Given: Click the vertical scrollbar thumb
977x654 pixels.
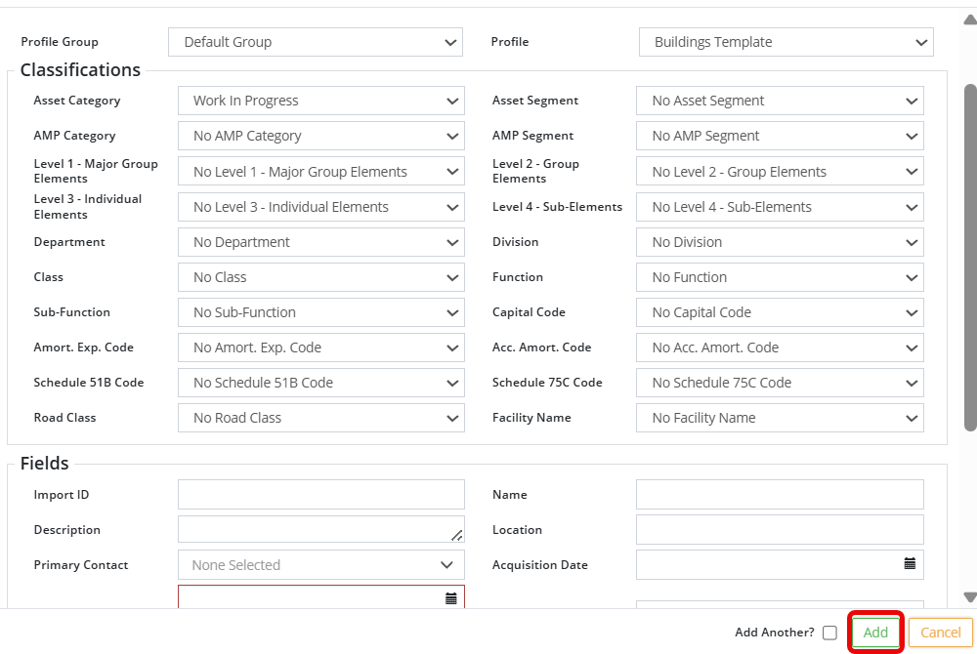Looking at the screenshot, I should tap(969, 256).
